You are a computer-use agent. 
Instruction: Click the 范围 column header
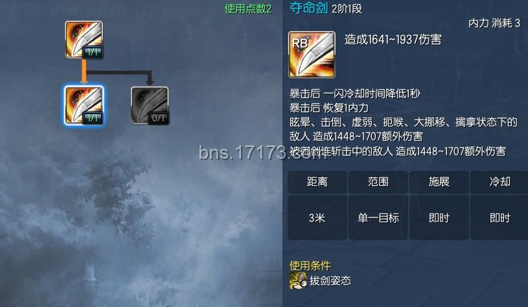tap(378, 182)
